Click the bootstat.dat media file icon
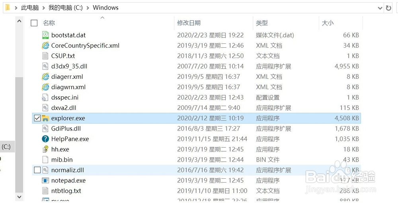398x203 pixels. [x=45, y=35]
